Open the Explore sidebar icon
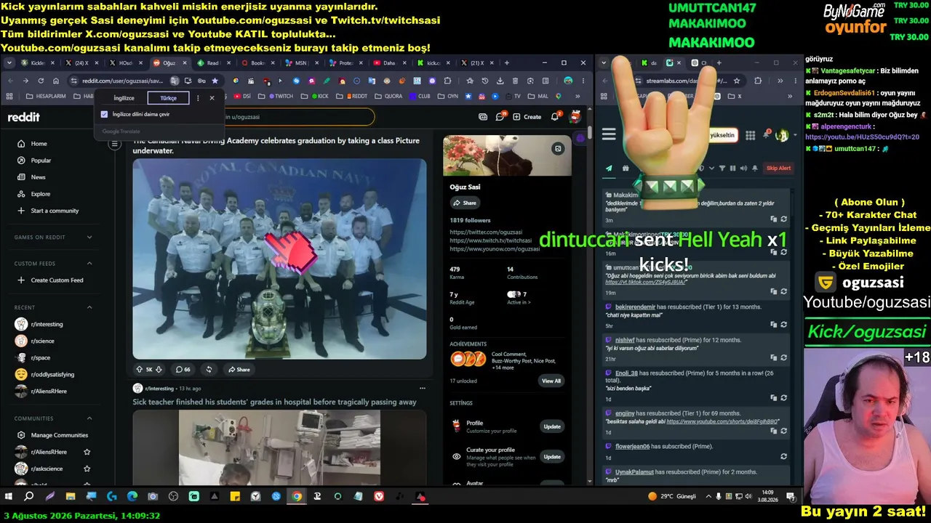Screen dimensions: 931x523 (x=21, y=194)
